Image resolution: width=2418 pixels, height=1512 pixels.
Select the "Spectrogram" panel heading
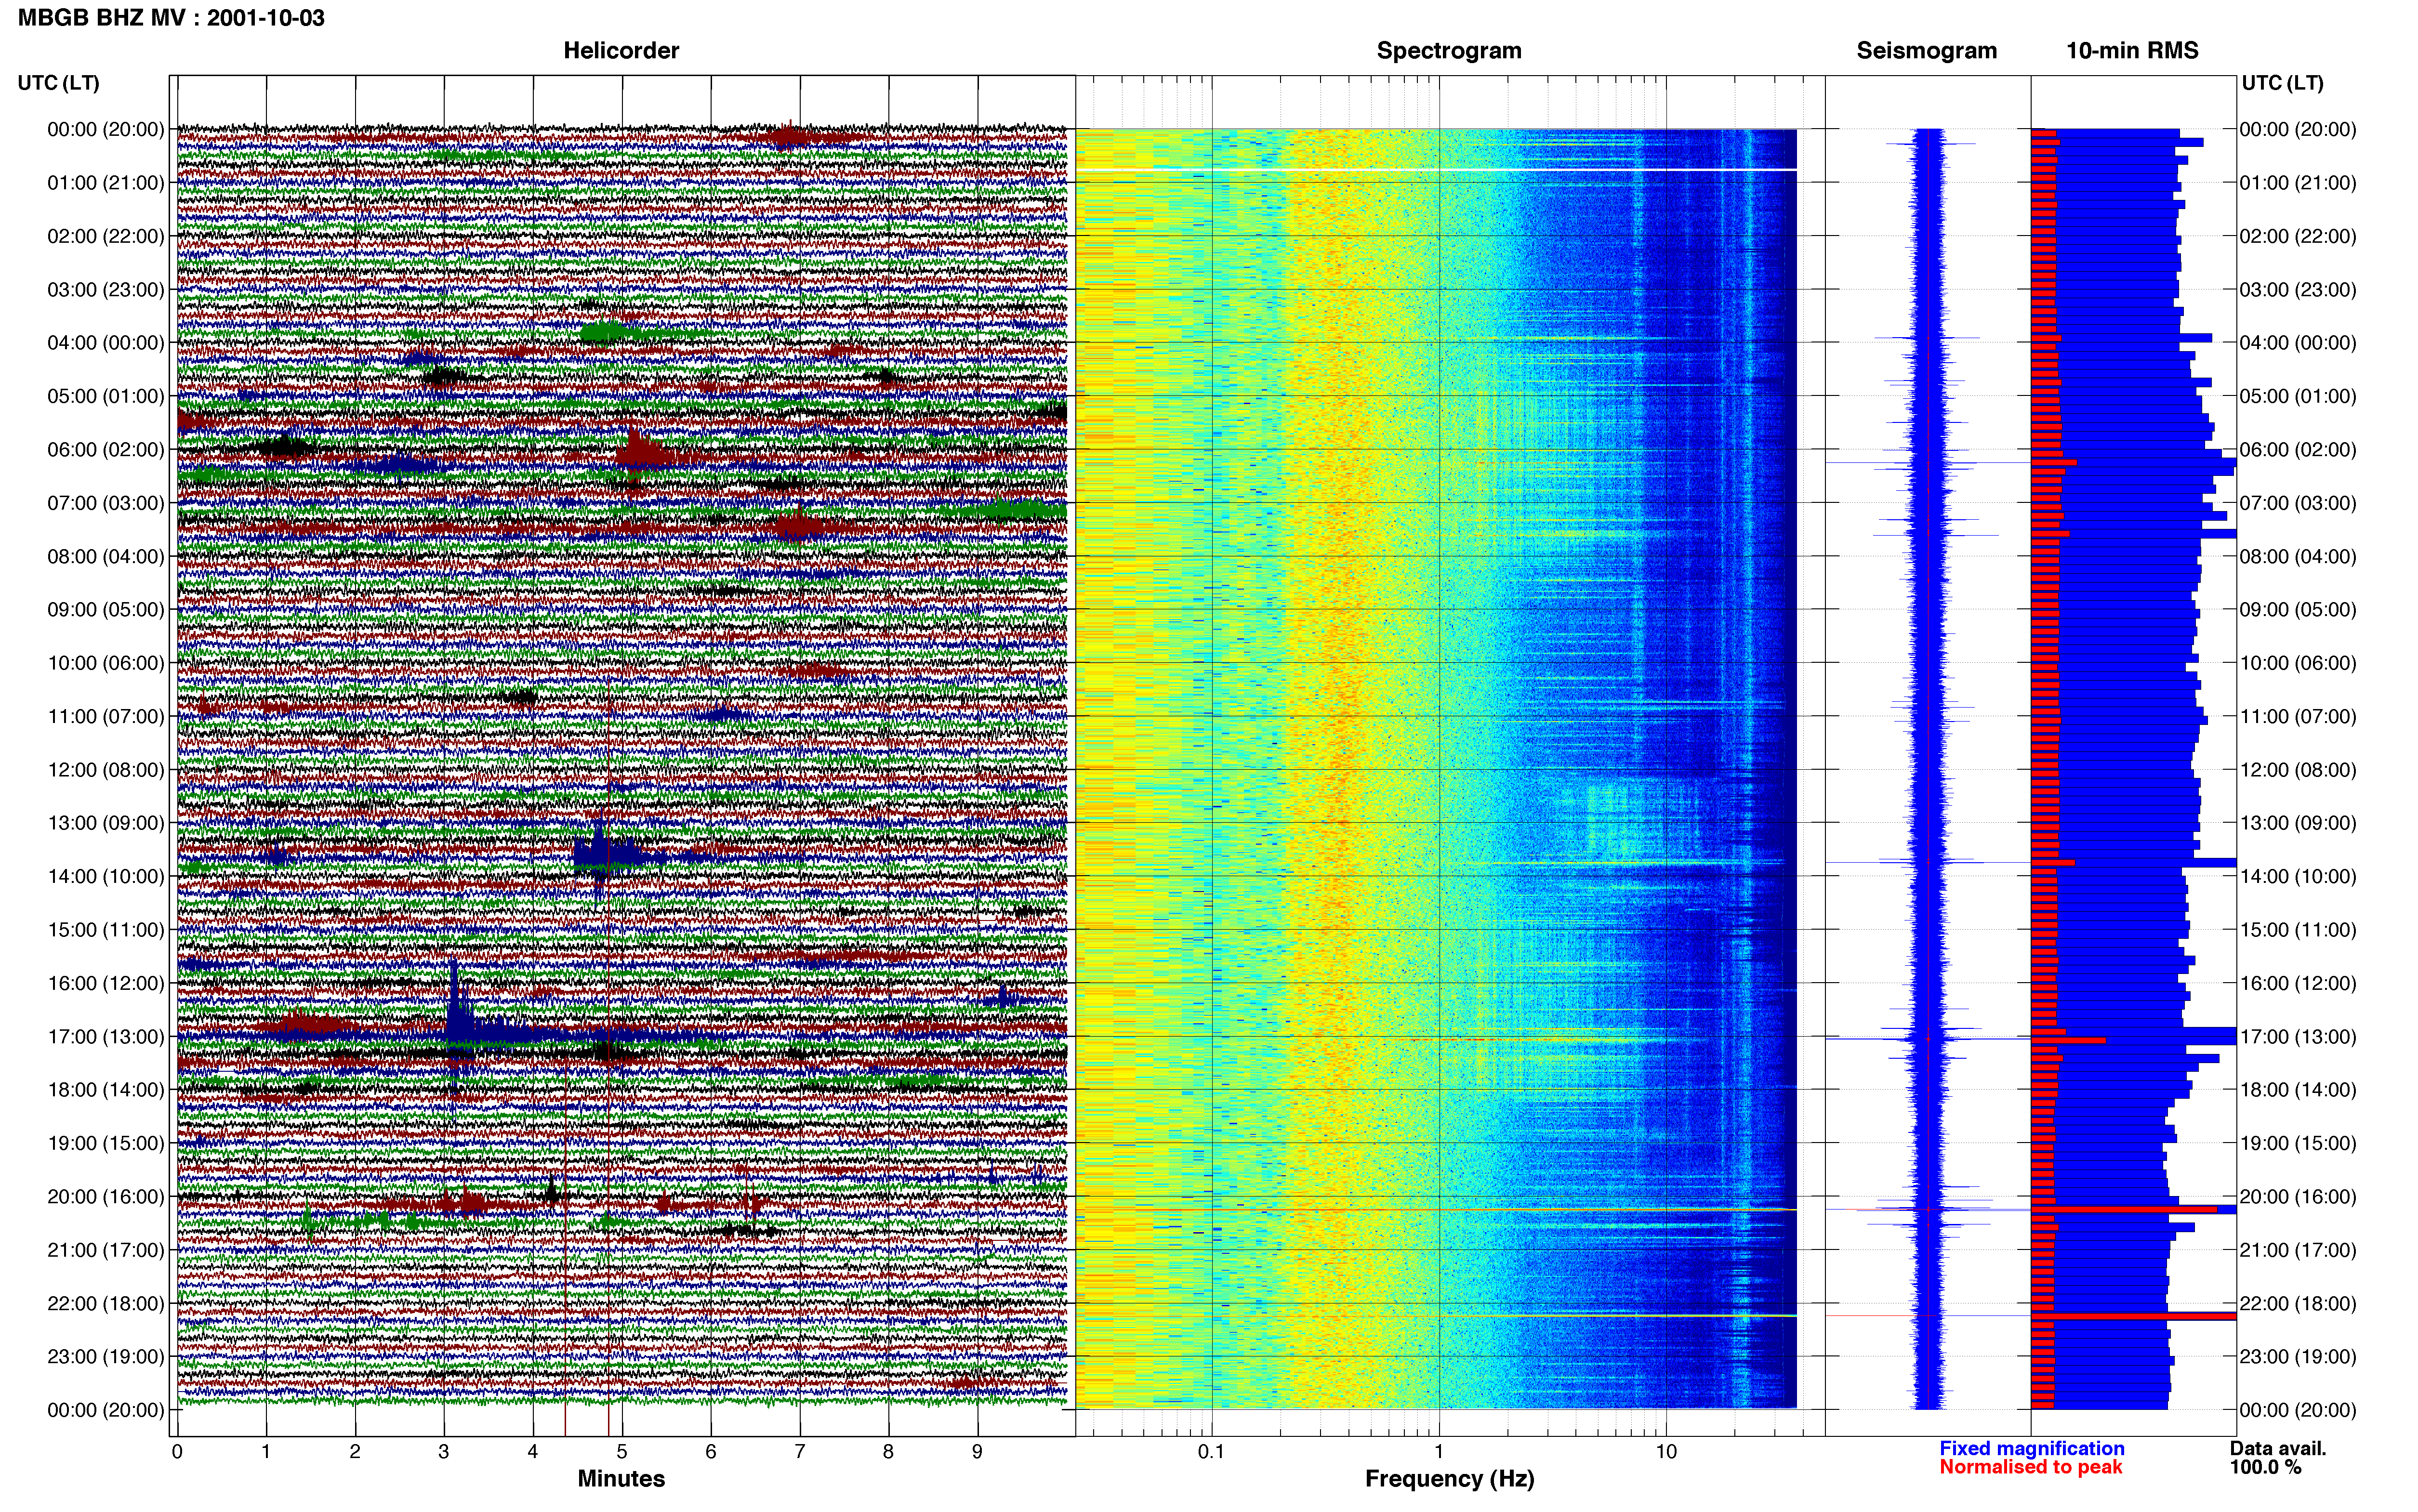(x=1448, y=51)
